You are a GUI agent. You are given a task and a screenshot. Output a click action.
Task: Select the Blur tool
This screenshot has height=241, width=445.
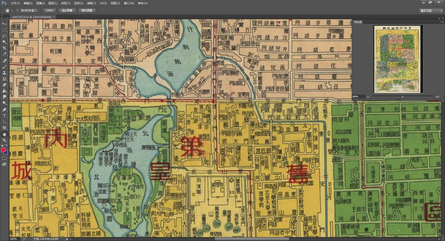(x=4, y=97)
